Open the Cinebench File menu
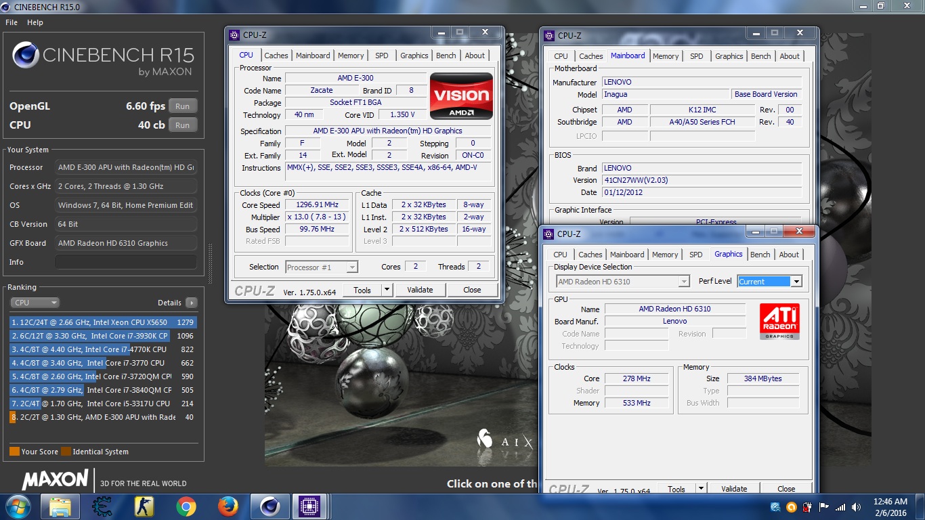The image size is (925, 520). coord(12,22)
